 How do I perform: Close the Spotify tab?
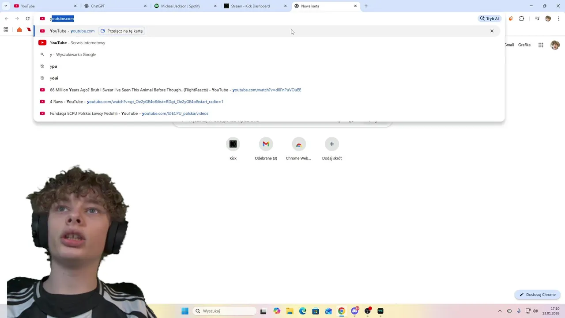coord(215,6)
